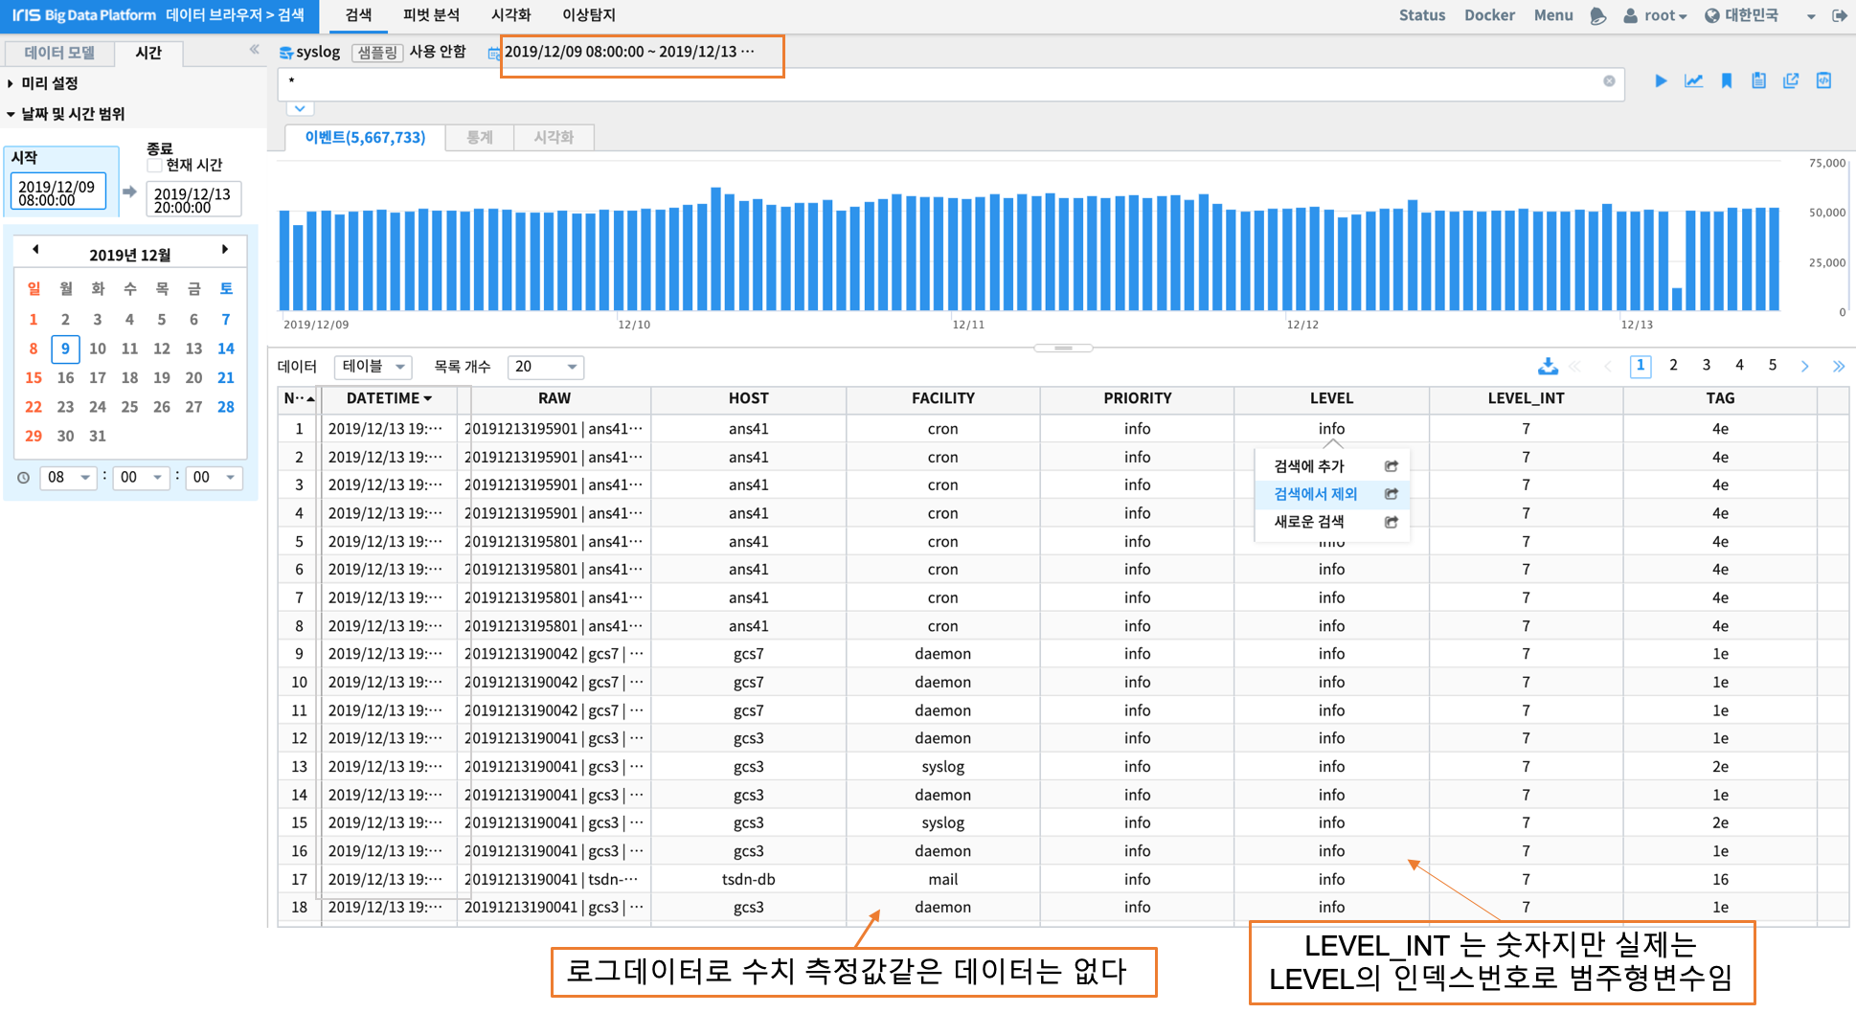This screenshot has width=1856, height=1013.
Task: Open the Status link
Action: coord(1422,15)
